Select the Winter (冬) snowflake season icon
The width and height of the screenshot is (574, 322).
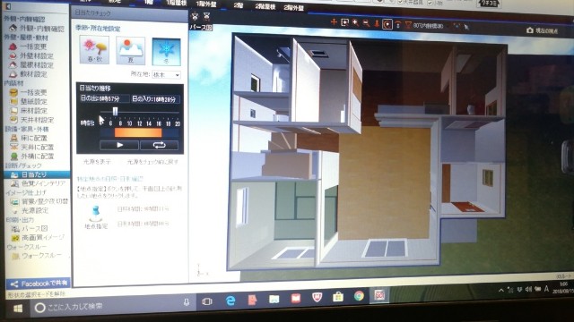(166, 52)
